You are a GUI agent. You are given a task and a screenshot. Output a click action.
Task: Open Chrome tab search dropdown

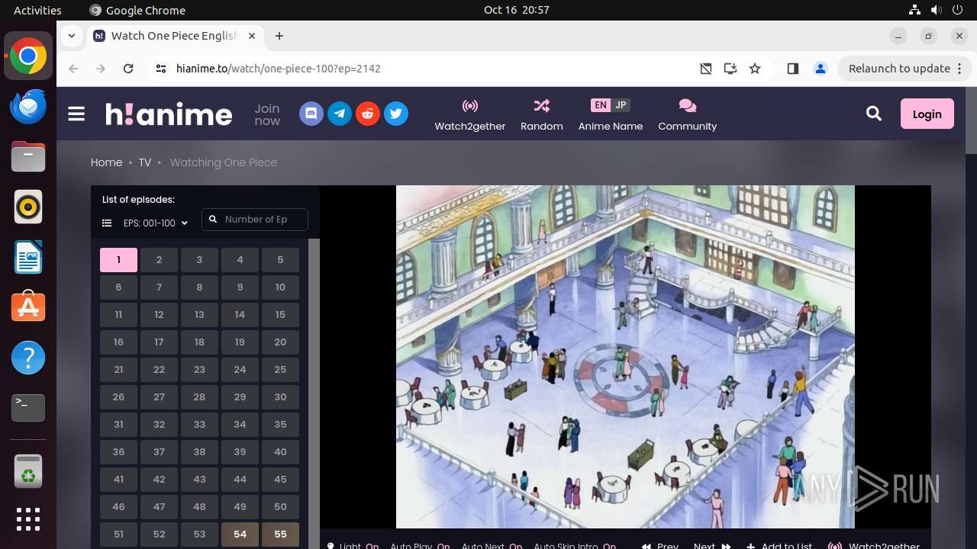71,36
